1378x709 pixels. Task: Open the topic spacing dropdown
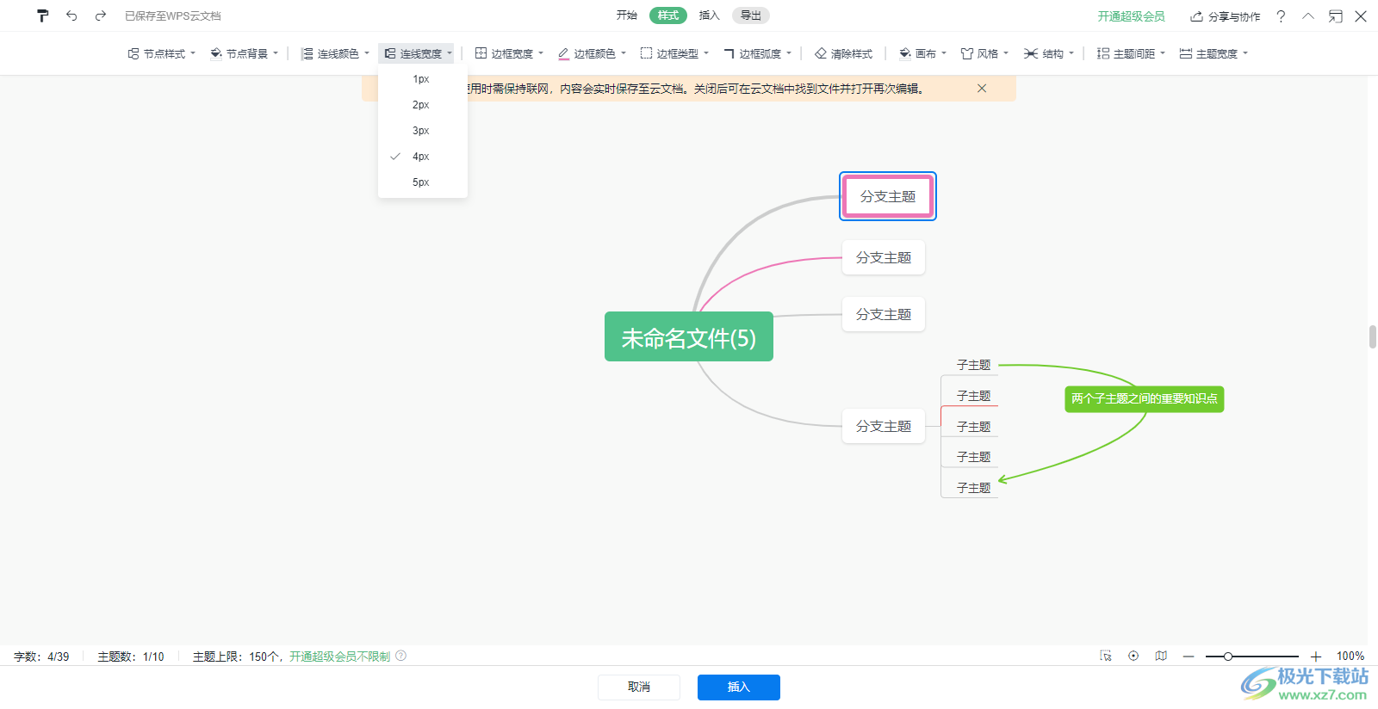pos(1132,53)
